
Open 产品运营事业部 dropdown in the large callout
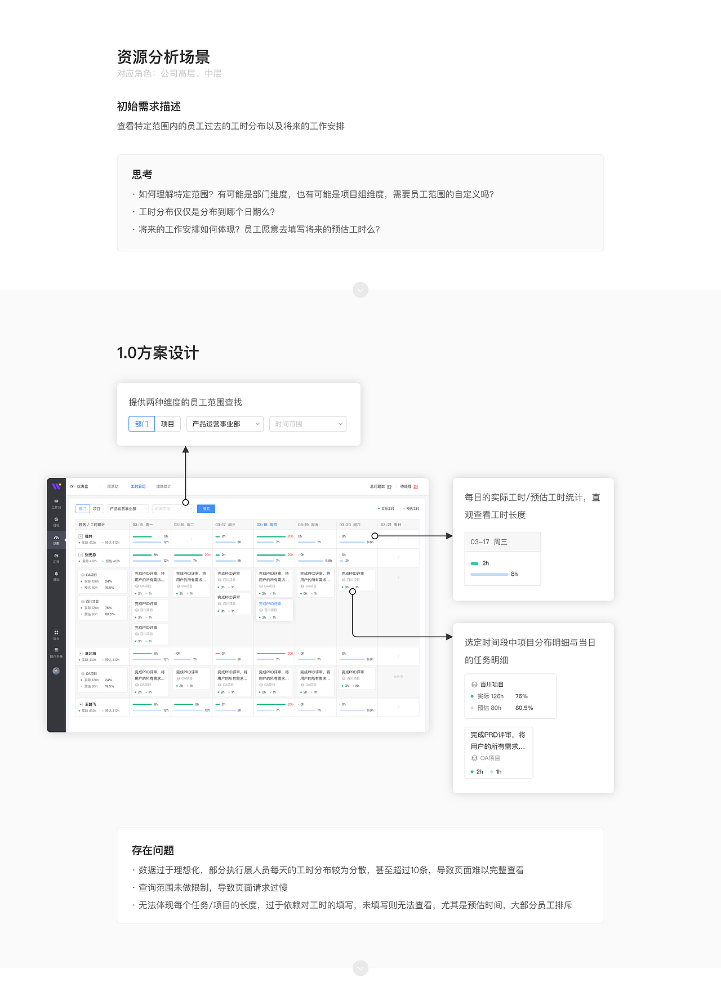pyautogui.click(x=225, y=424)
